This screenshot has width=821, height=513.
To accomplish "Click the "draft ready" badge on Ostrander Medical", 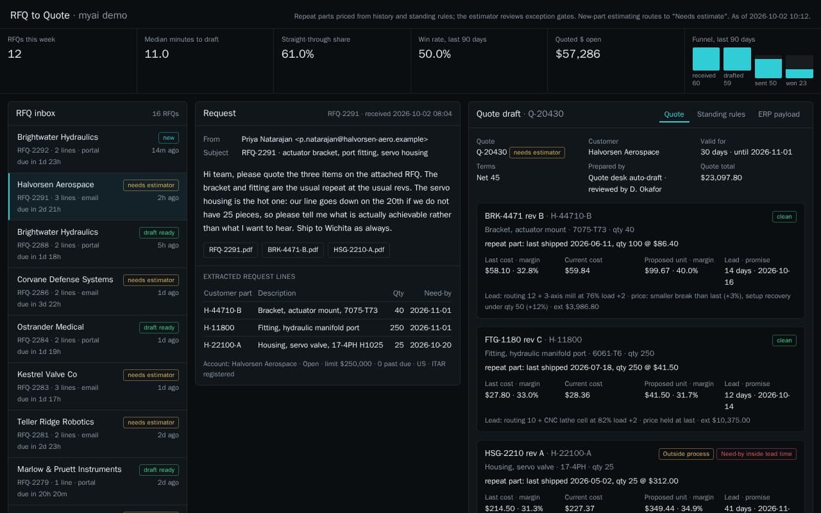I will pyautogui.click(x=159, y=328).
